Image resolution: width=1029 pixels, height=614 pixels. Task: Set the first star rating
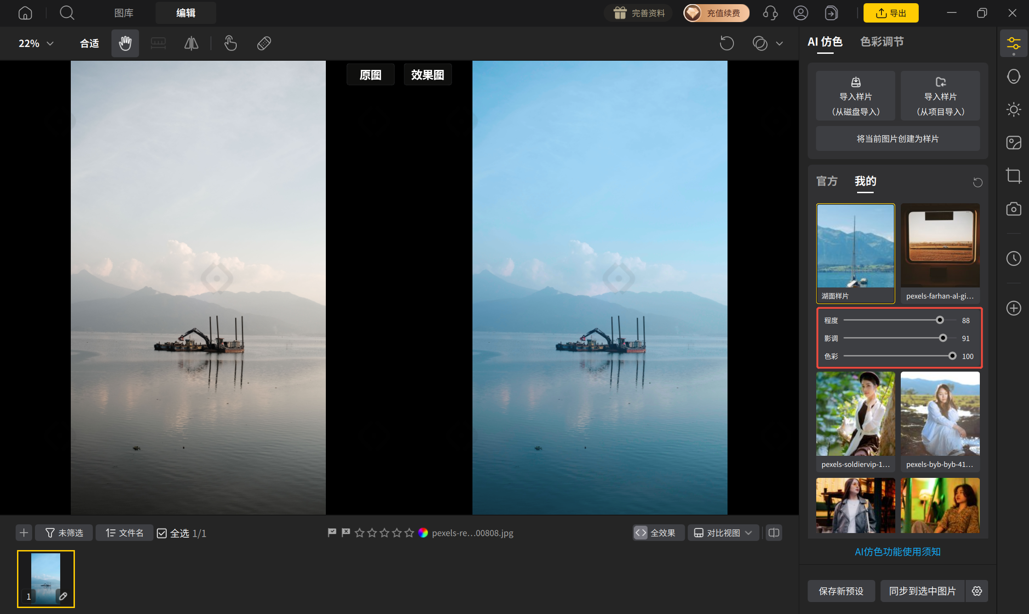coord(359,533)
